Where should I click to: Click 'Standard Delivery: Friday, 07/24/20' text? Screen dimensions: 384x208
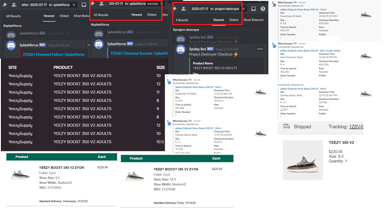(x=175, y=203)
